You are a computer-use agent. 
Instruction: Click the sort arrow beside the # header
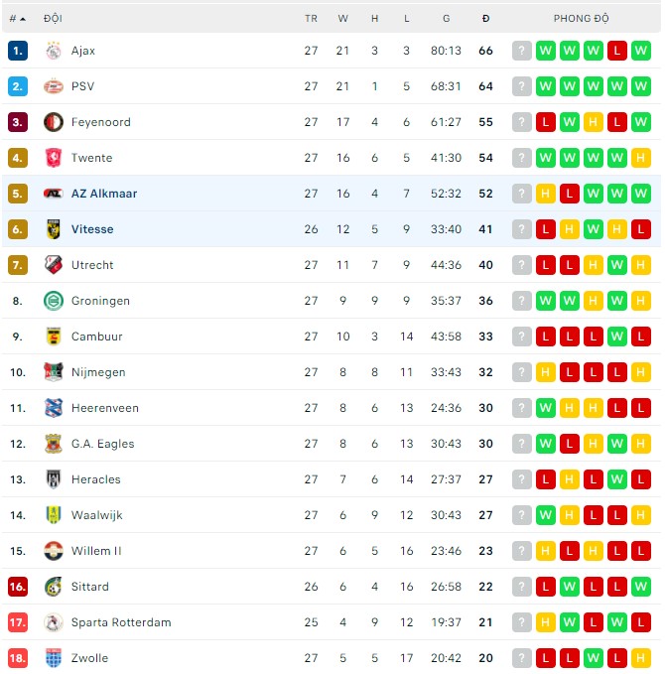tap(24, 18)
